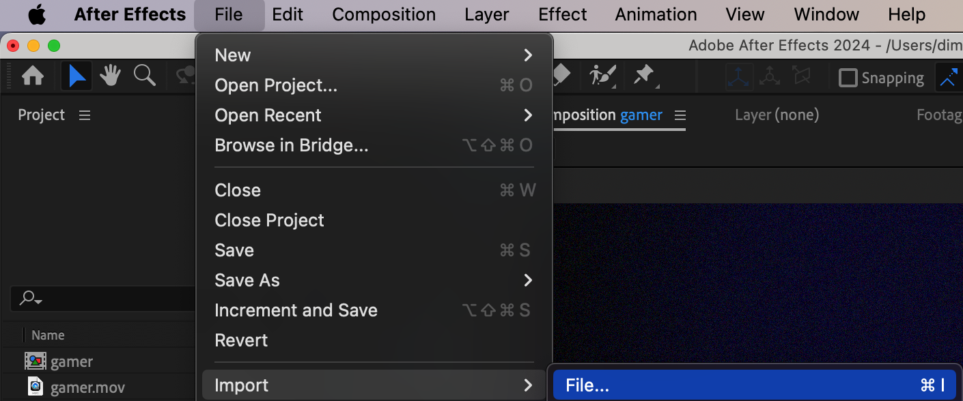The image size is (963, 401).
Task: Click Increment and Save menu entry
Action: (x=296, y=310)
